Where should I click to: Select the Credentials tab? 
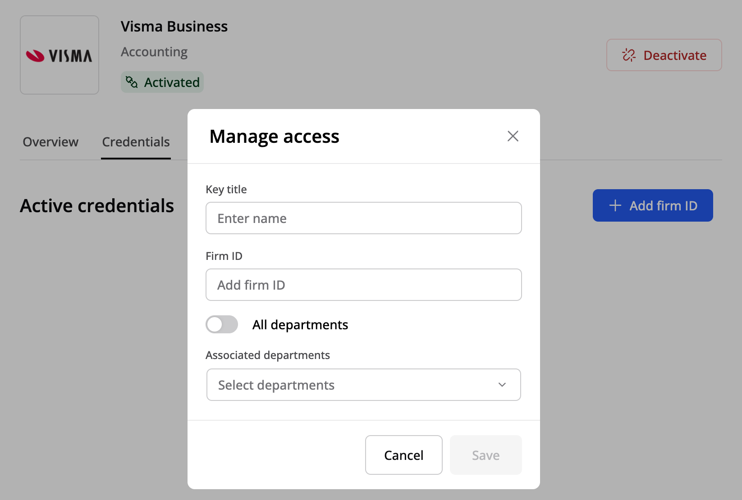[x=136, y=142]
